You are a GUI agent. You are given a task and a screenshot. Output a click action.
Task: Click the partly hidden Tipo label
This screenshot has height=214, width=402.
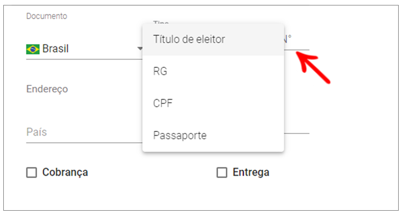click(x=161, y=22)
